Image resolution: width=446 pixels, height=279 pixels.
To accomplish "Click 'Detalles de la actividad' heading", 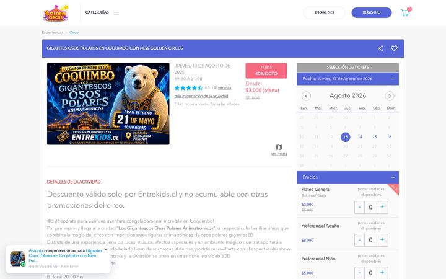I will pos(74,182).
